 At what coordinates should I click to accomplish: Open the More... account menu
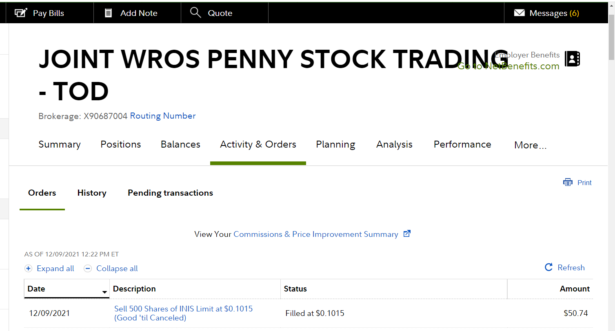[530, 145]
